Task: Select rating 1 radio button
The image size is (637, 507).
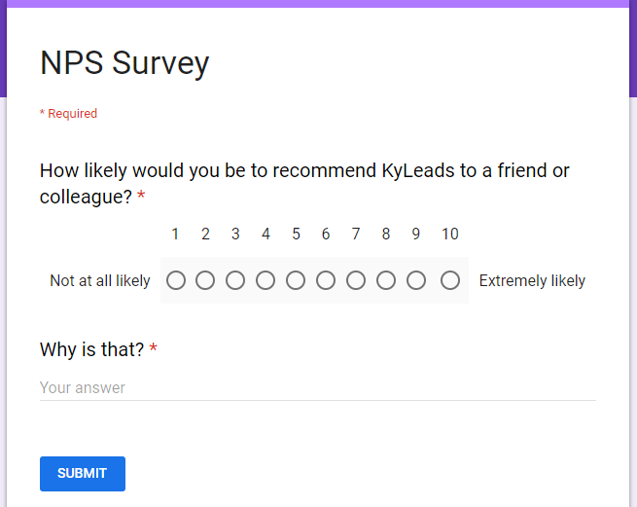Action: pyautogui.click(x=175, y=280)
